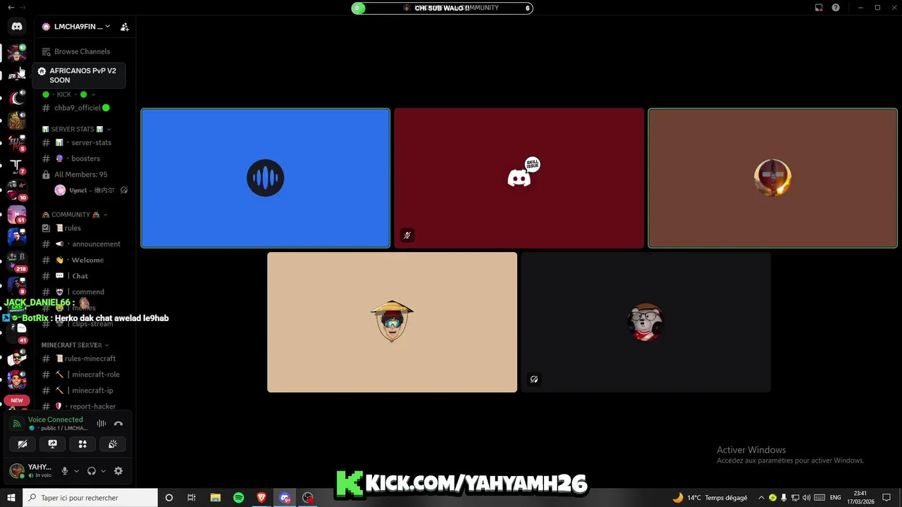Open the rules-minecraft channel
The width and height of the screenshot is (902, 507).
click(85, 358)
